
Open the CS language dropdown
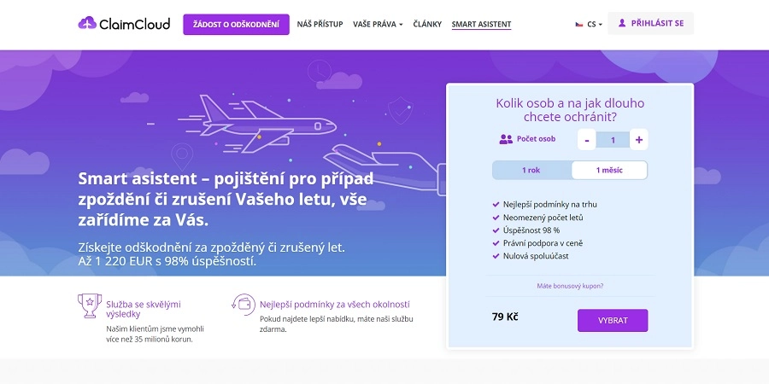594,25
